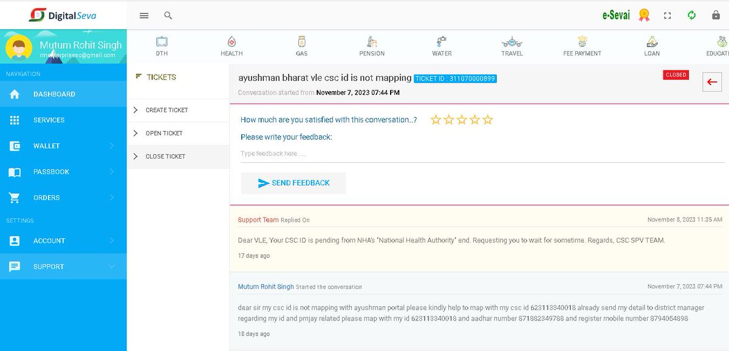Expand the Wallet chevron arrow
Viewport: 729px width, 351px height.
[x=112, y=146]
